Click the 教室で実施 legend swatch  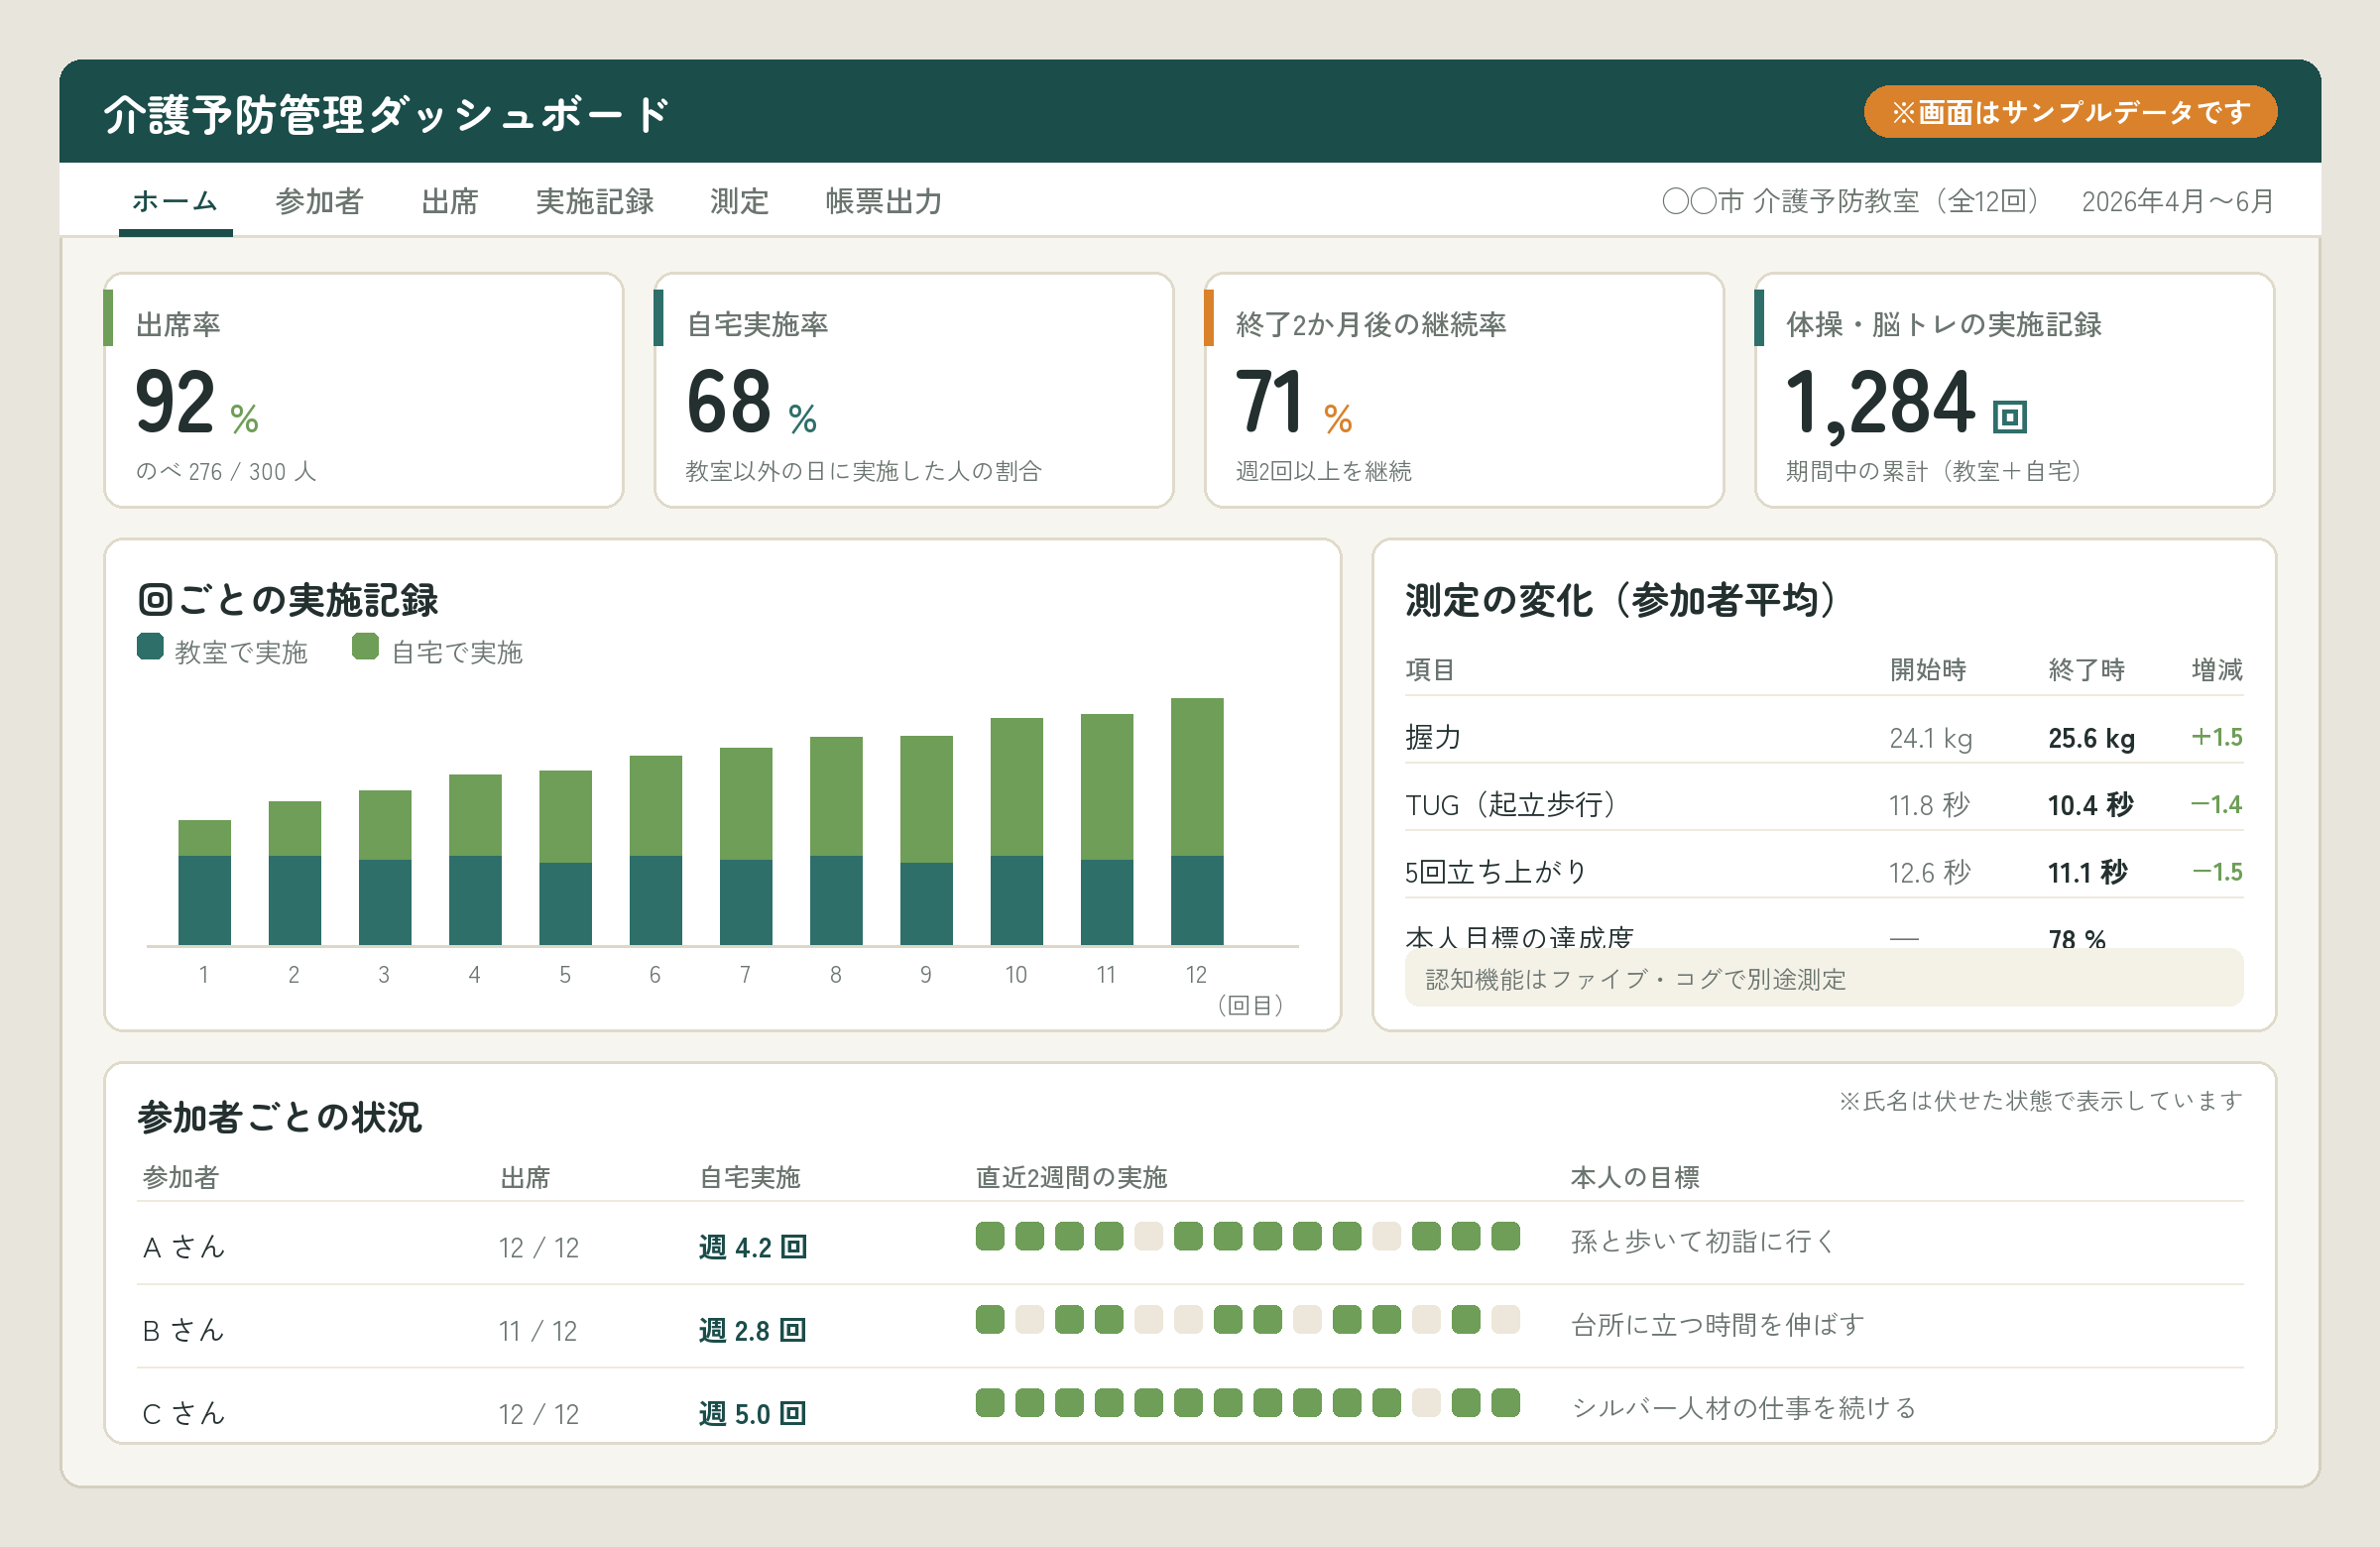point(150,647)
